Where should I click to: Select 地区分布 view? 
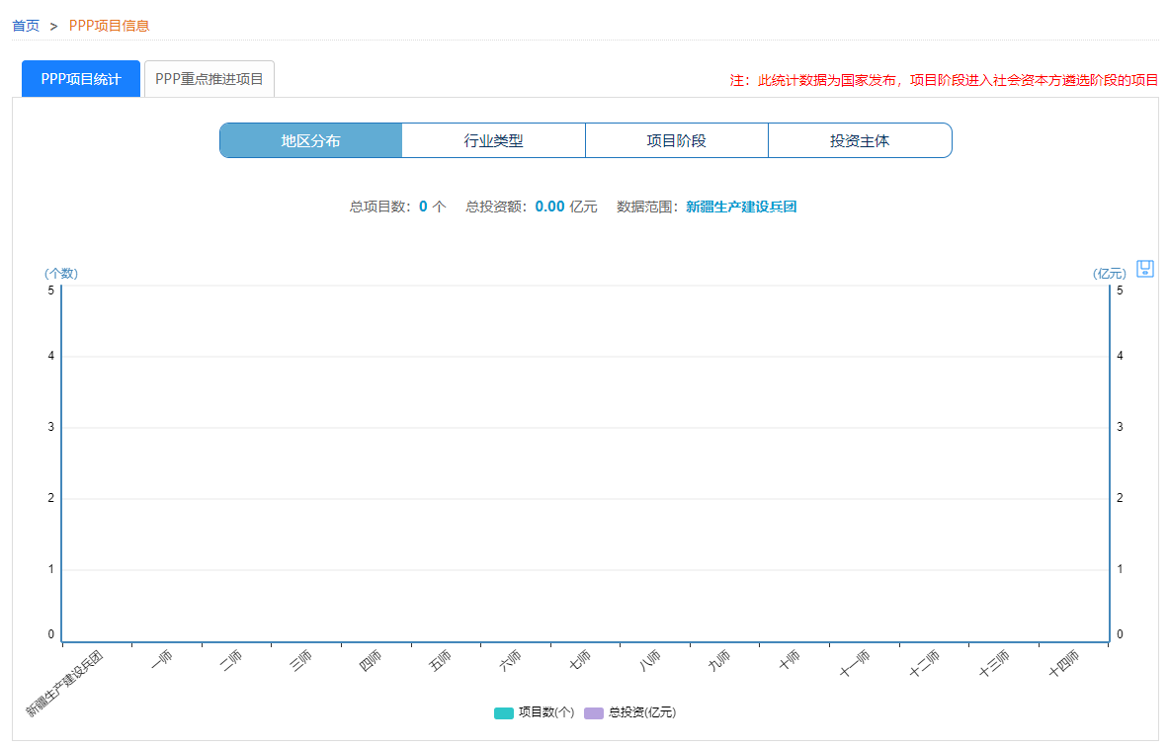[310, 140]
